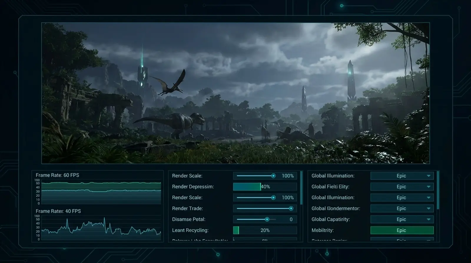Click the 'Disamse Petal:' label
Viewport: 471px width, 263px height.
[x=189, y=219]
